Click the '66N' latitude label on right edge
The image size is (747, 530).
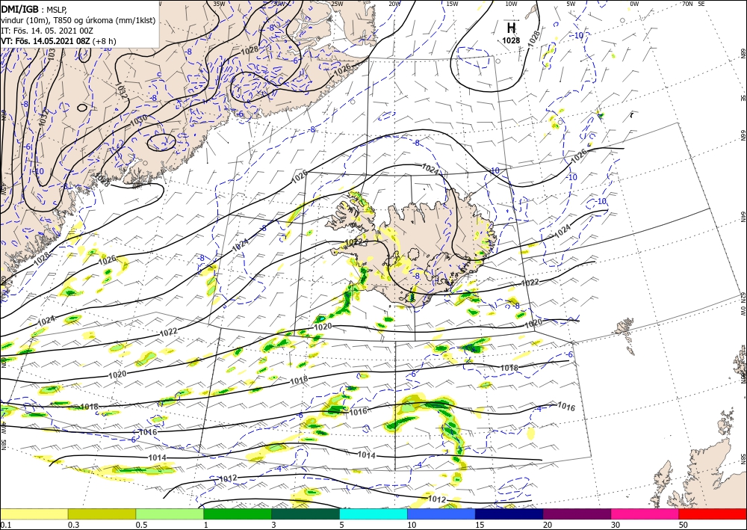[743, 136]
